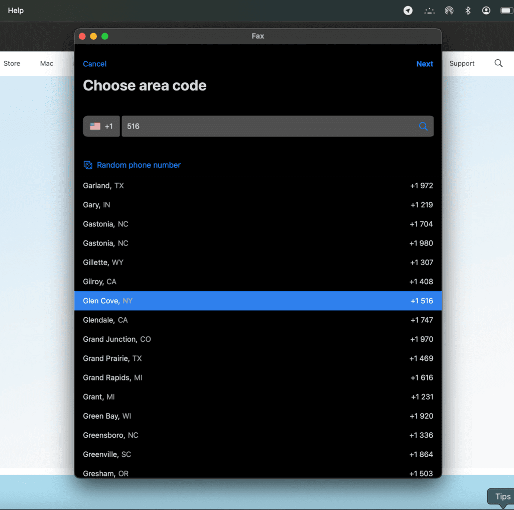The height and width of the screenshot is (510, 514).
Task: Open the location services menu bar icon
Action: point(408,11)
